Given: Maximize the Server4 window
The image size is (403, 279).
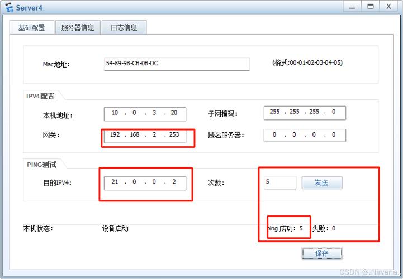Looking at the screenshot, I should tap(371, 7).
